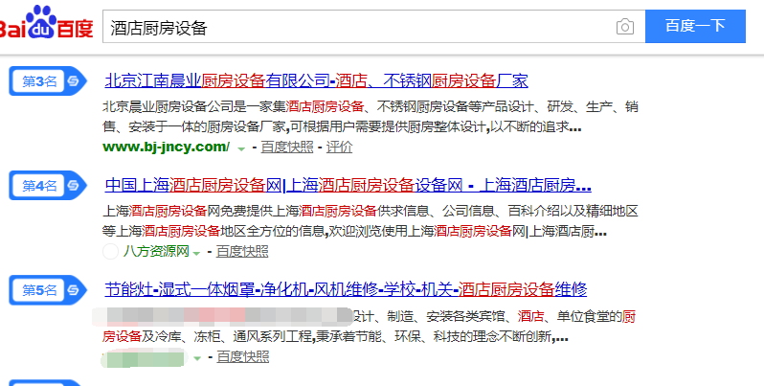
Task: Click round site icon before 八方资源网
Action: pyautogui.click(x=111, y=252)
